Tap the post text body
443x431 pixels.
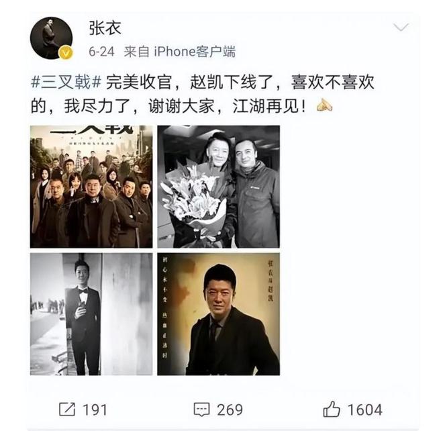click(x=203, y=94)
